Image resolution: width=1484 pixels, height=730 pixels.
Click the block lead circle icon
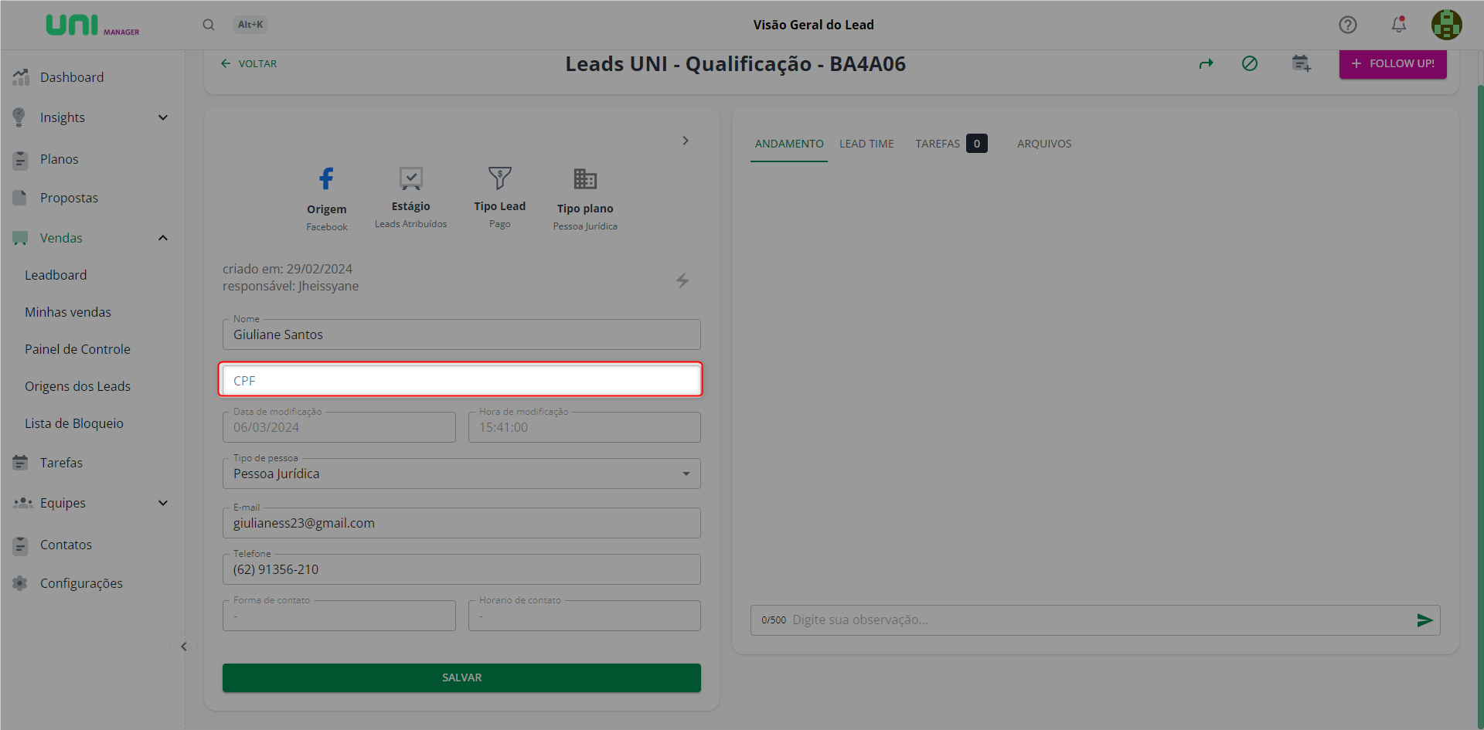point(1249,64)
